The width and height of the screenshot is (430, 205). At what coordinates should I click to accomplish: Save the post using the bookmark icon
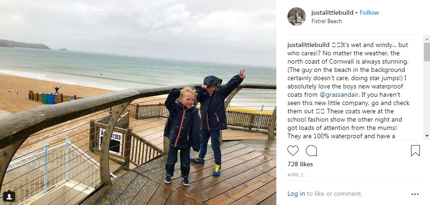click(x=415, y=151)
